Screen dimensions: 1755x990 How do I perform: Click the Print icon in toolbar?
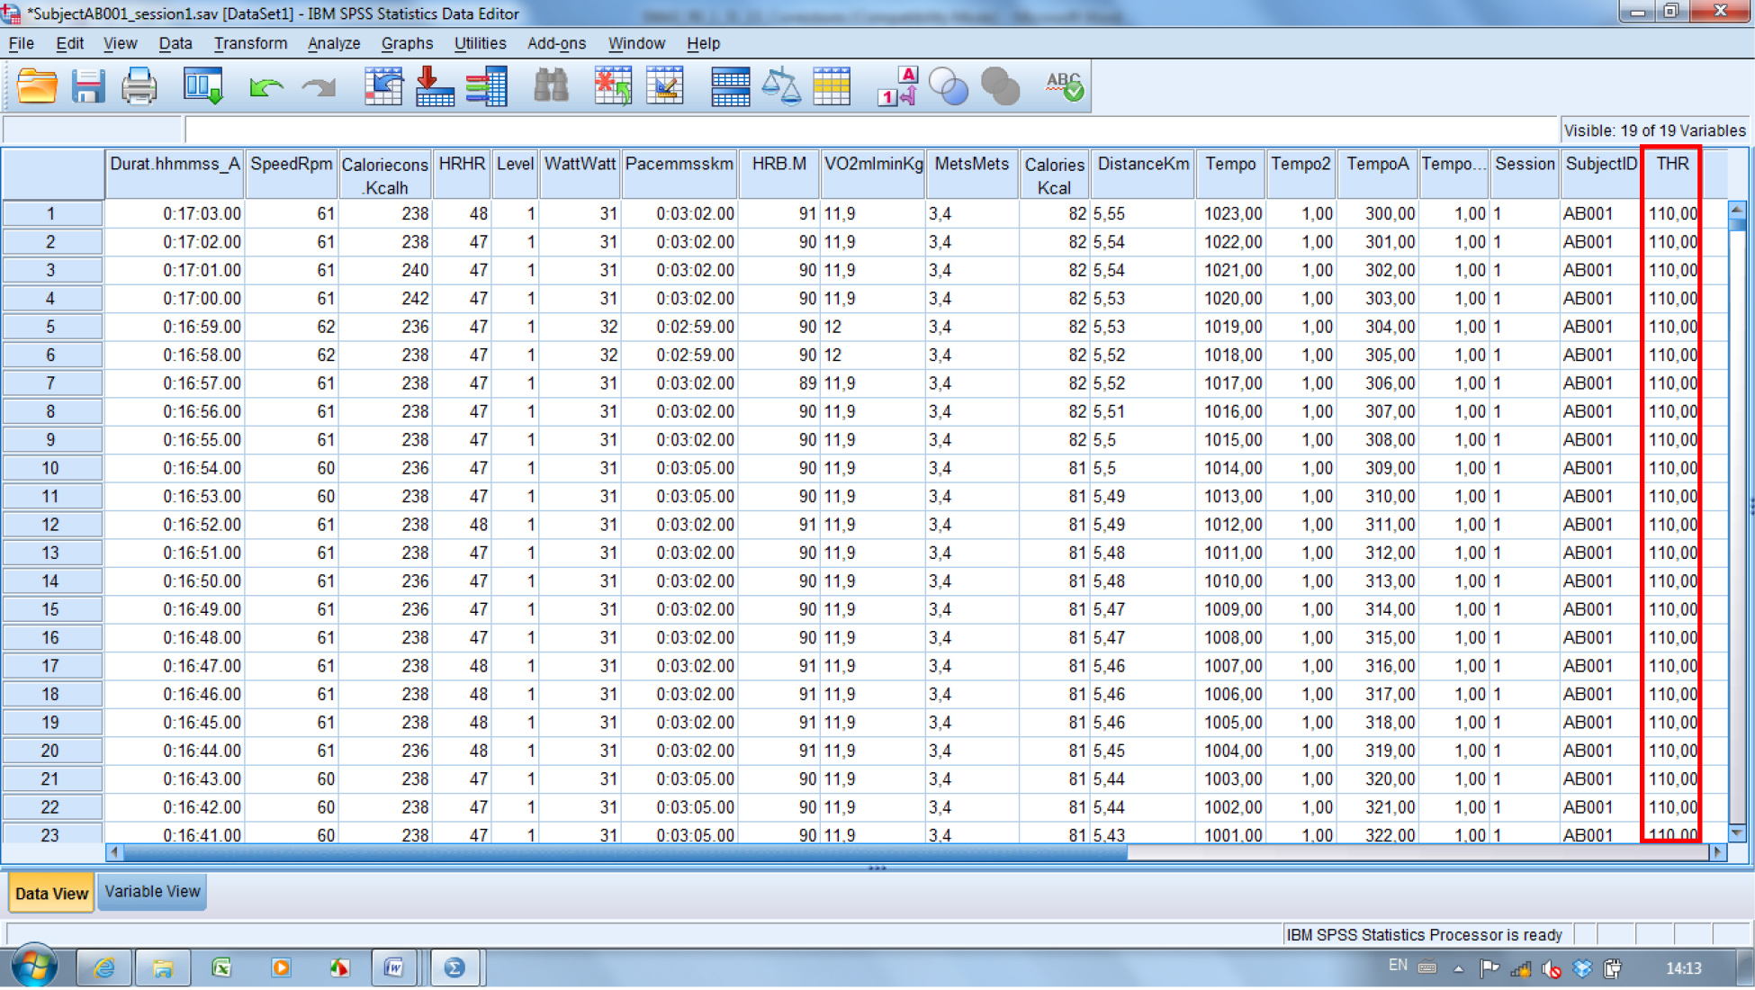pyautogui.click(x=139, y=86)
